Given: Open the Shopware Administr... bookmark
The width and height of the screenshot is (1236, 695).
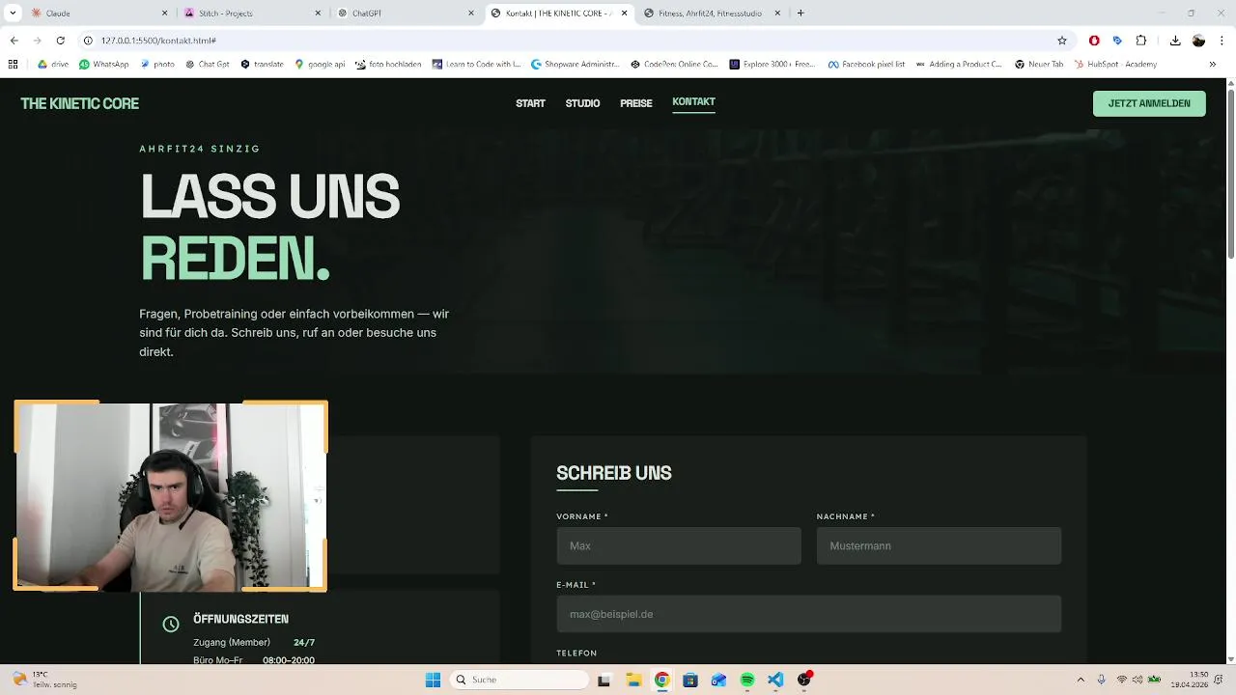Looking at the screenshot, I should 574,65.
